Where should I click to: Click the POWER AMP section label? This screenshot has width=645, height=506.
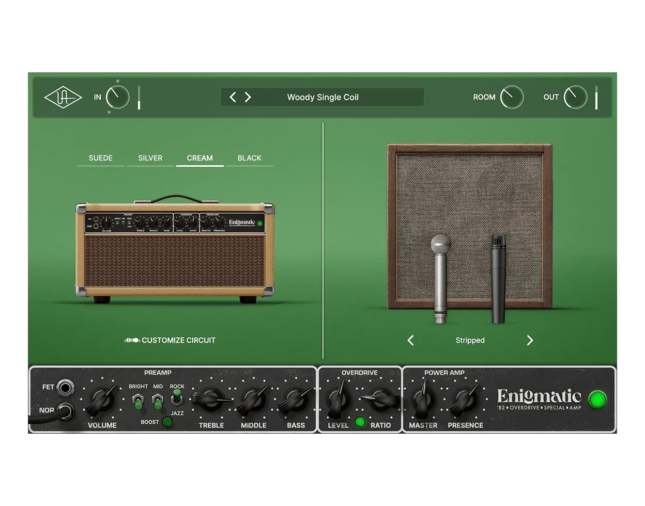pyautogui.click(x=444, y=373)
